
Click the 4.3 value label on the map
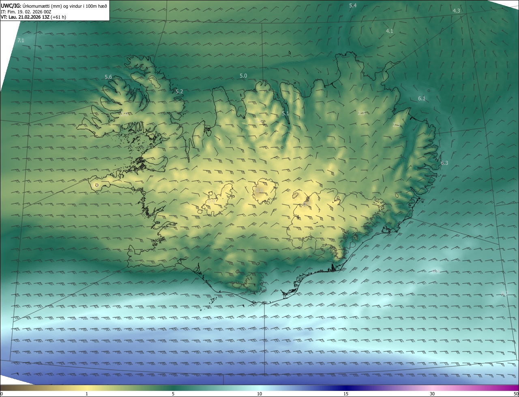456,11
